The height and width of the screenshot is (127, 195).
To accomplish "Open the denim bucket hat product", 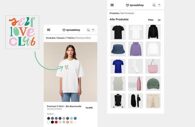I will [x=118, y=49].
